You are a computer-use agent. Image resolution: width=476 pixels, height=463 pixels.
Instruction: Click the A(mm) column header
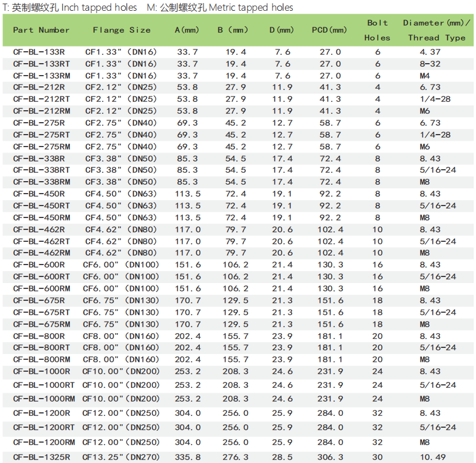[187, 30]
